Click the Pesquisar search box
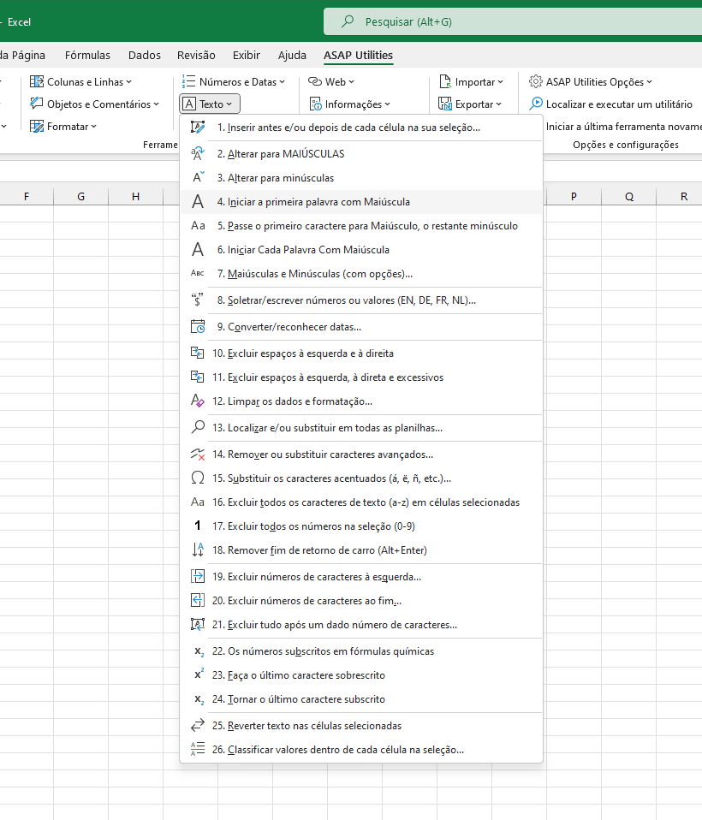This screenshot has height=820, width=702. pyautogui.click(x=513, y=21)
